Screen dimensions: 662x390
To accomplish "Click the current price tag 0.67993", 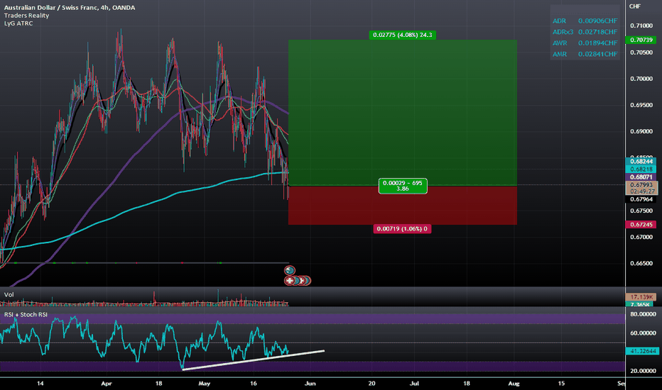I will tap(641, 184).
